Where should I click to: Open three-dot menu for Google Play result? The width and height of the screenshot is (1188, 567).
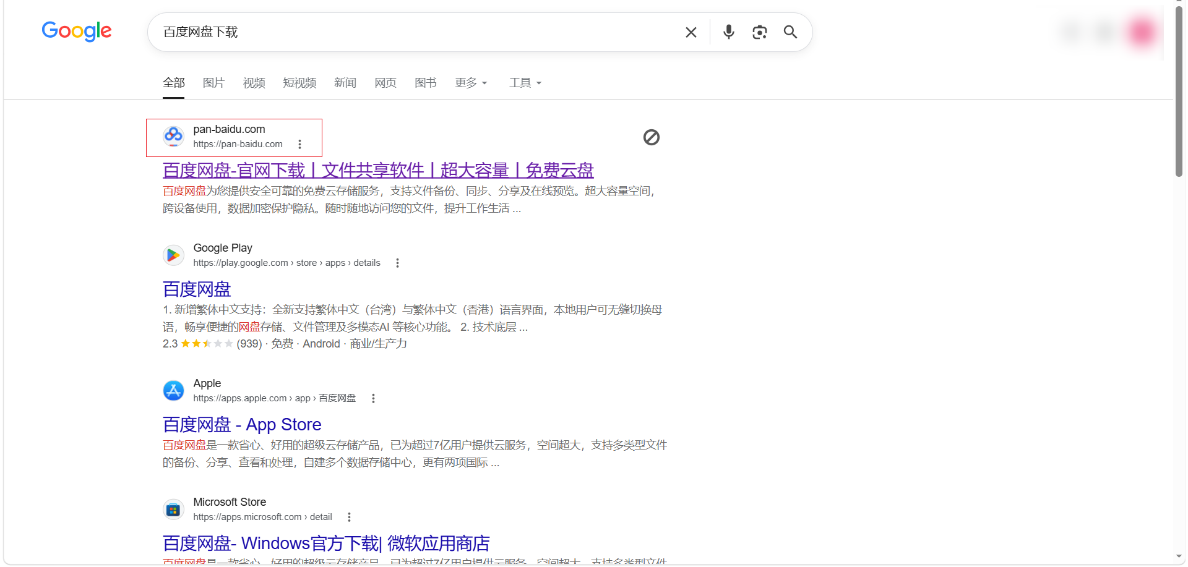coord(397,263)
